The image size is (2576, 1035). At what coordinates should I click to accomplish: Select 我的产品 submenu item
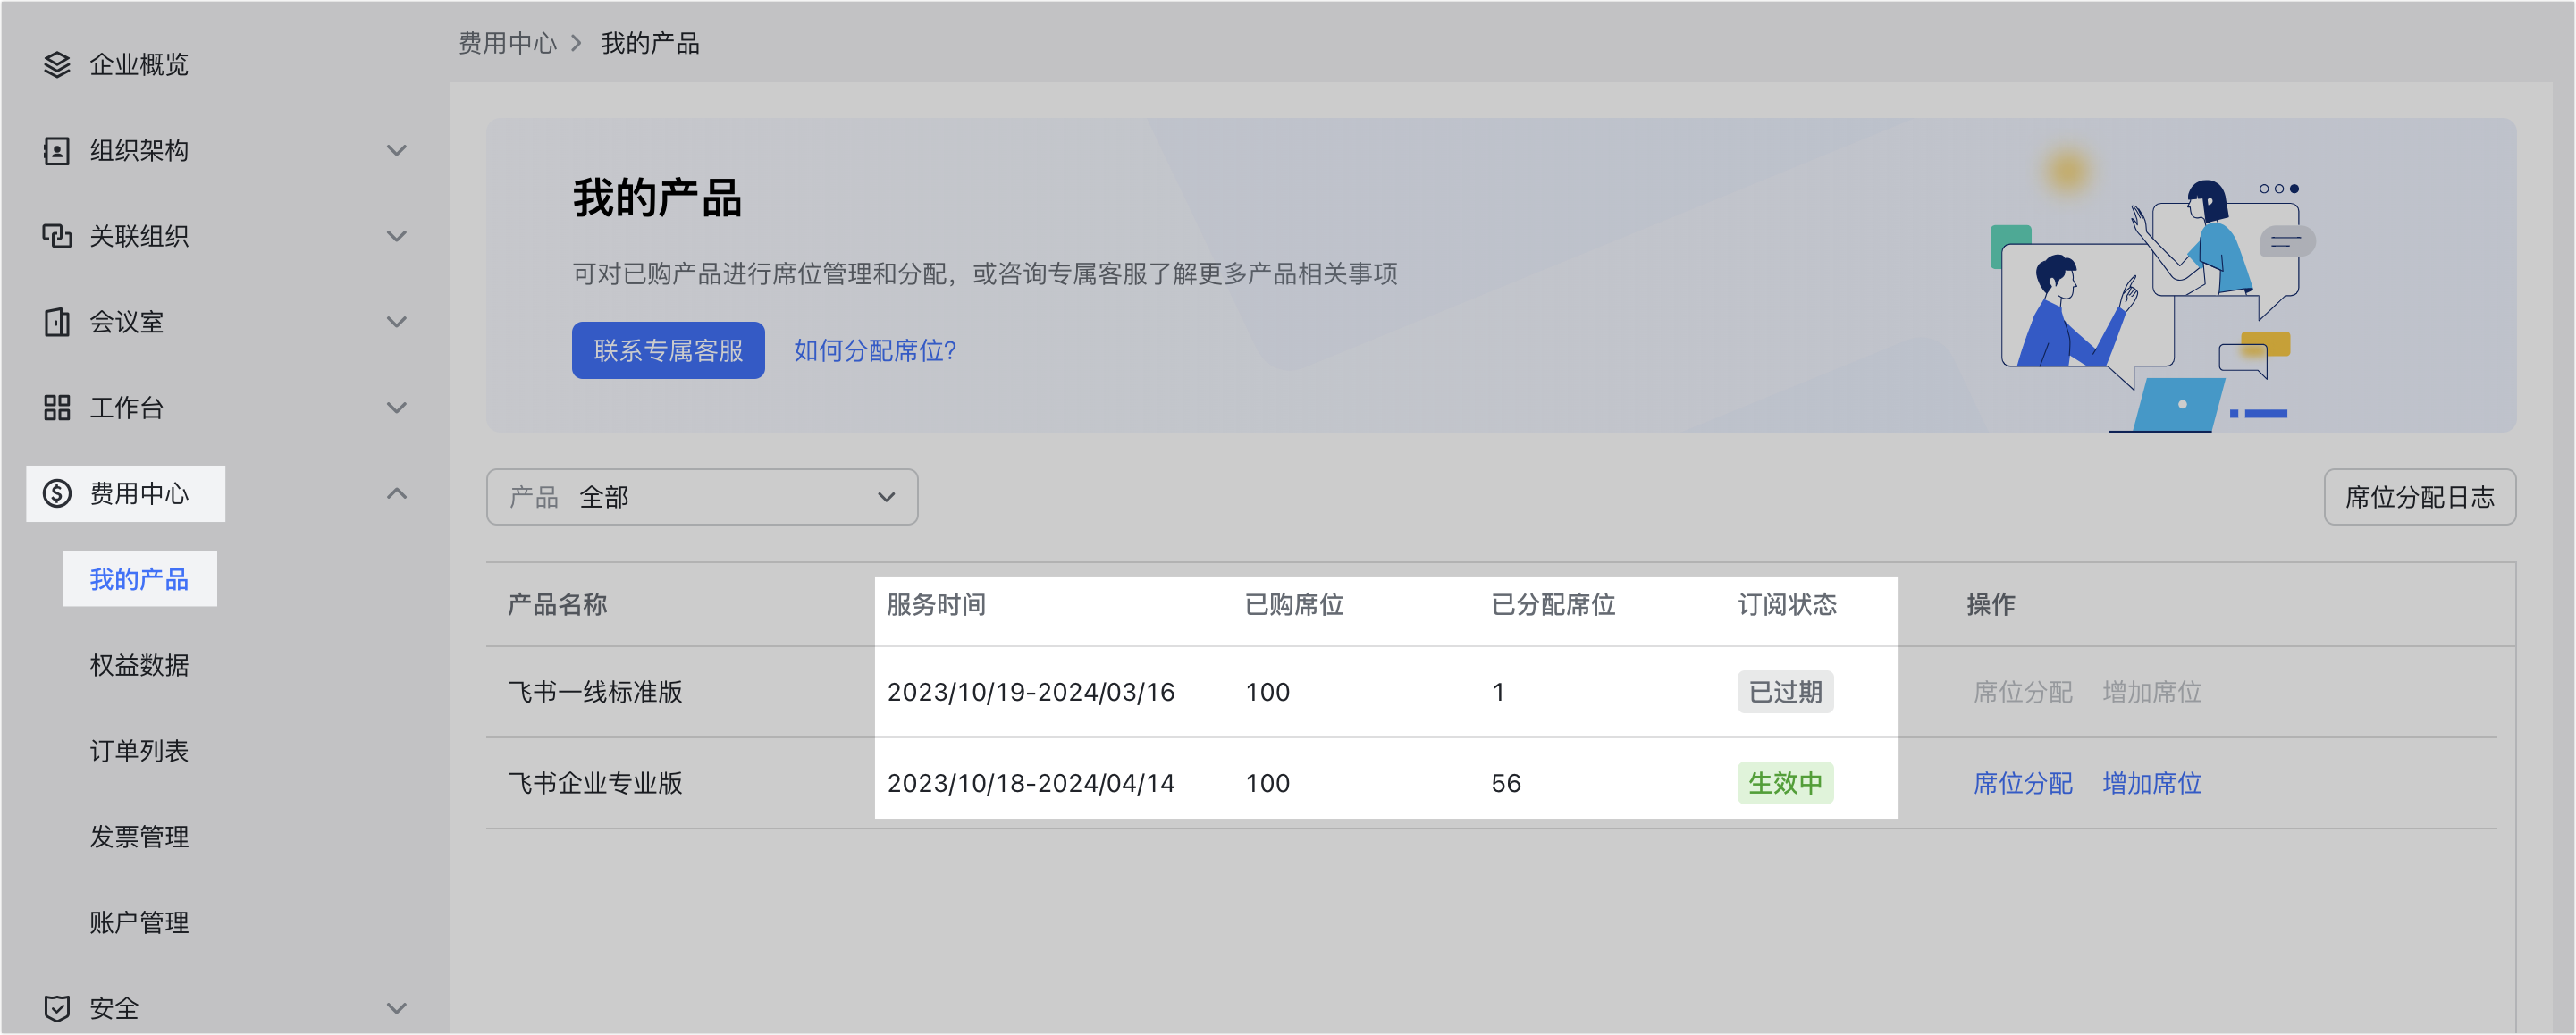(139, 579)
